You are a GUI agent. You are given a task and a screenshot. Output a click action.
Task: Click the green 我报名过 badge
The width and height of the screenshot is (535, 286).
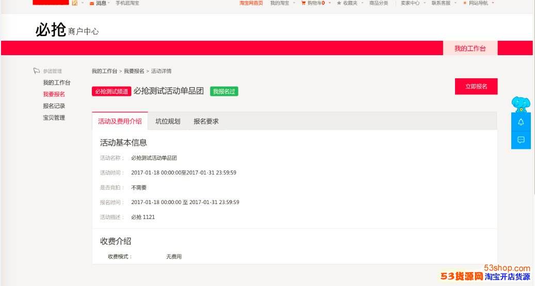[x=224, y=91]
